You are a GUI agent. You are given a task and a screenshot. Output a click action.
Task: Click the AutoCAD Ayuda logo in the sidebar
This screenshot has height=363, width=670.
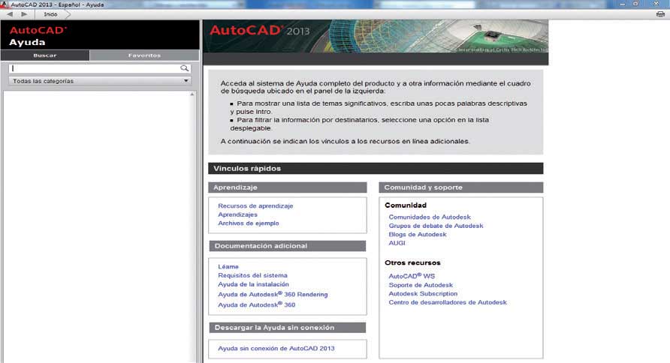click(x=38, y=36)
